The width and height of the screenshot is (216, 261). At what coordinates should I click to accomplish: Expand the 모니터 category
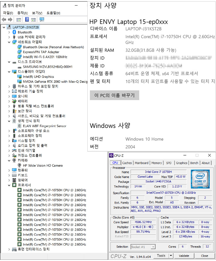pyautogui.click(x=9, y=96)
